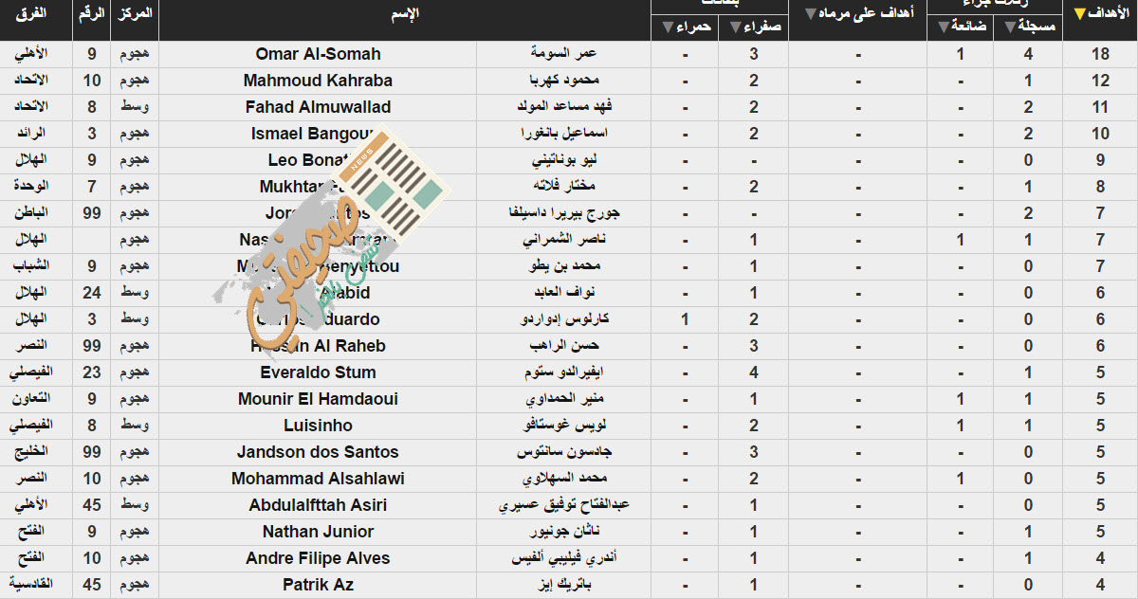Select player name Fahad Almuwallad
1138x599 pixels.
pyautogui.click(x=318, y=107)
